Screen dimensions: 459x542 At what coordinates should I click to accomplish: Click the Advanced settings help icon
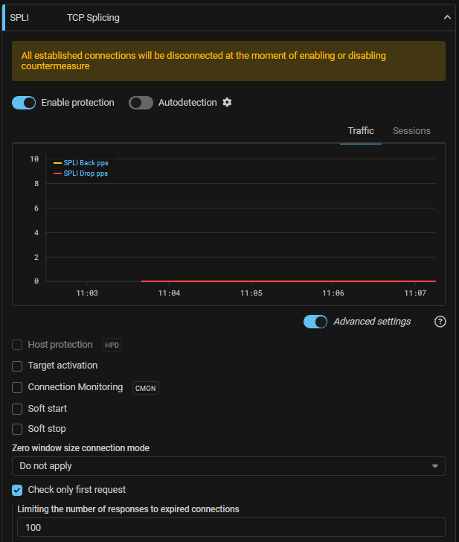point(440,322)
